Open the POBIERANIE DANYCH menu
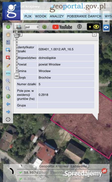 tap(84, 16)
